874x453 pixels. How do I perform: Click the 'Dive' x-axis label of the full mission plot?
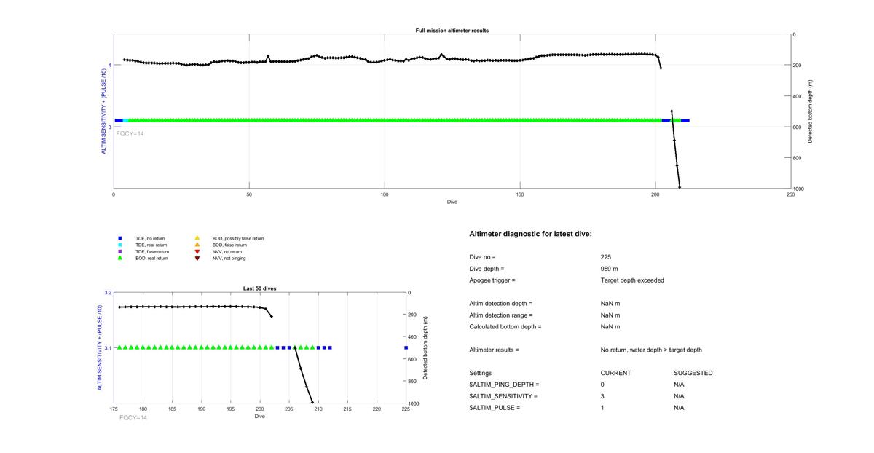point(452,202)
